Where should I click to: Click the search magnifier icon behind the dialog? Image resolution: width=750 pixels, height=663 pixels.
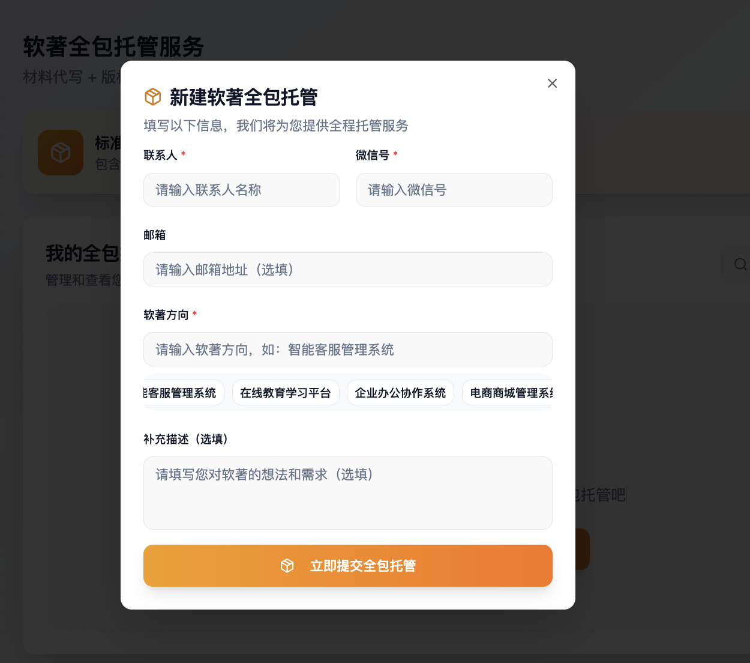[740, 264]
